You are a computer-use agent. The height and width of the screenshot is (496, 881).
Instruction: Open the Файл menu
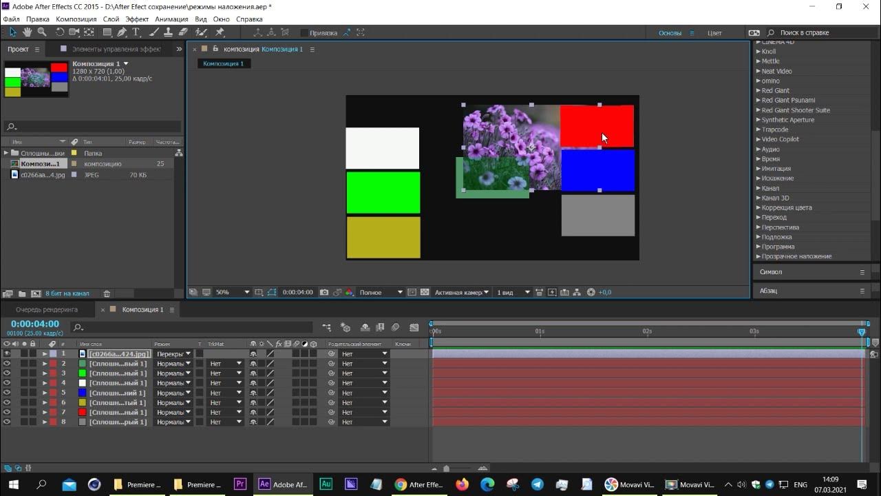tap(11, 19)
